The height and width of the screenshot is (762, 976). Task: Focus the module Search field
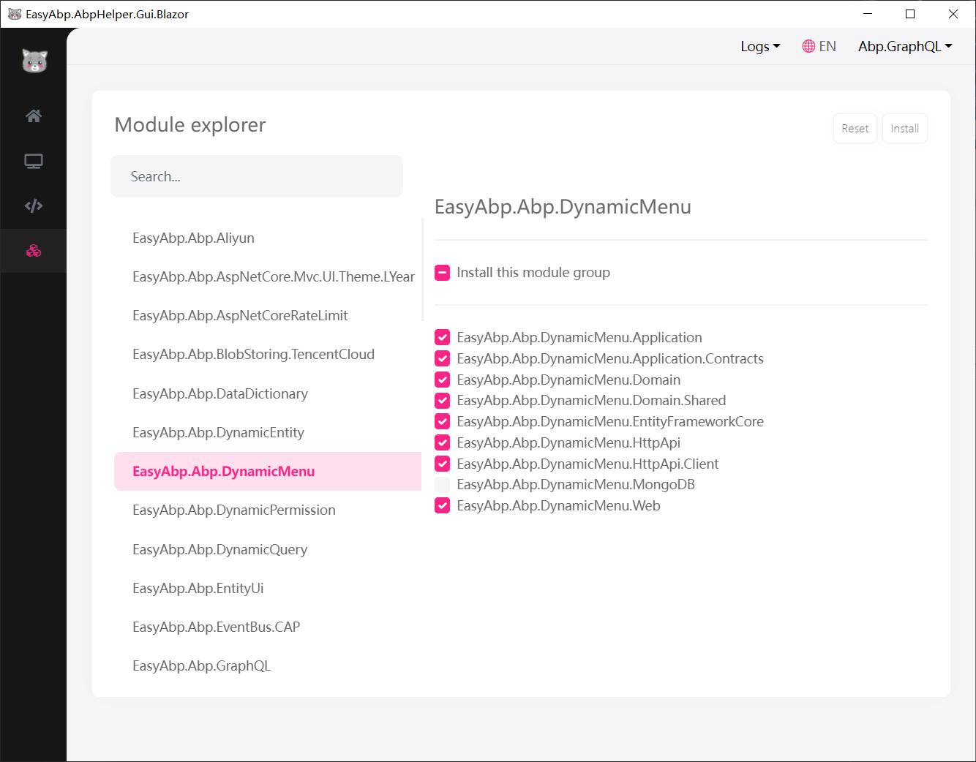click(257, 176)
